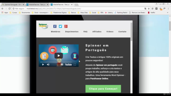Click the Spinner em Português heading

pos(97,48)
